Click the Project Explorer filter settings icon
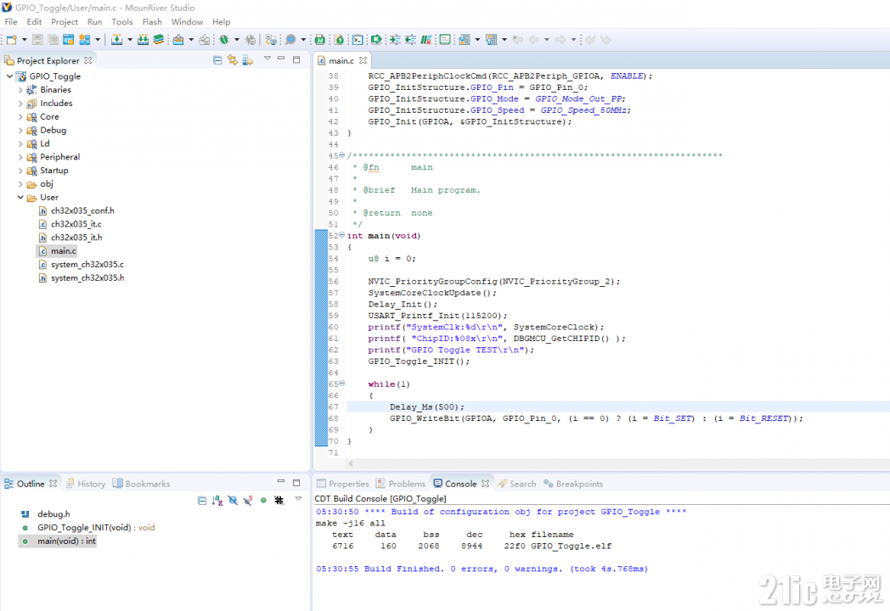 click(x=247, y=60)
